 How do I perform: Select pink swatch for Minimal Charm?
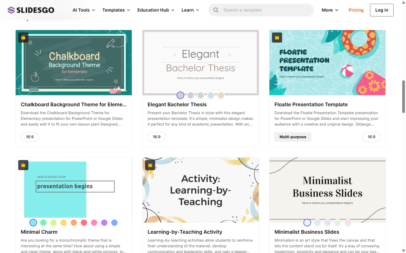point(94,223)
